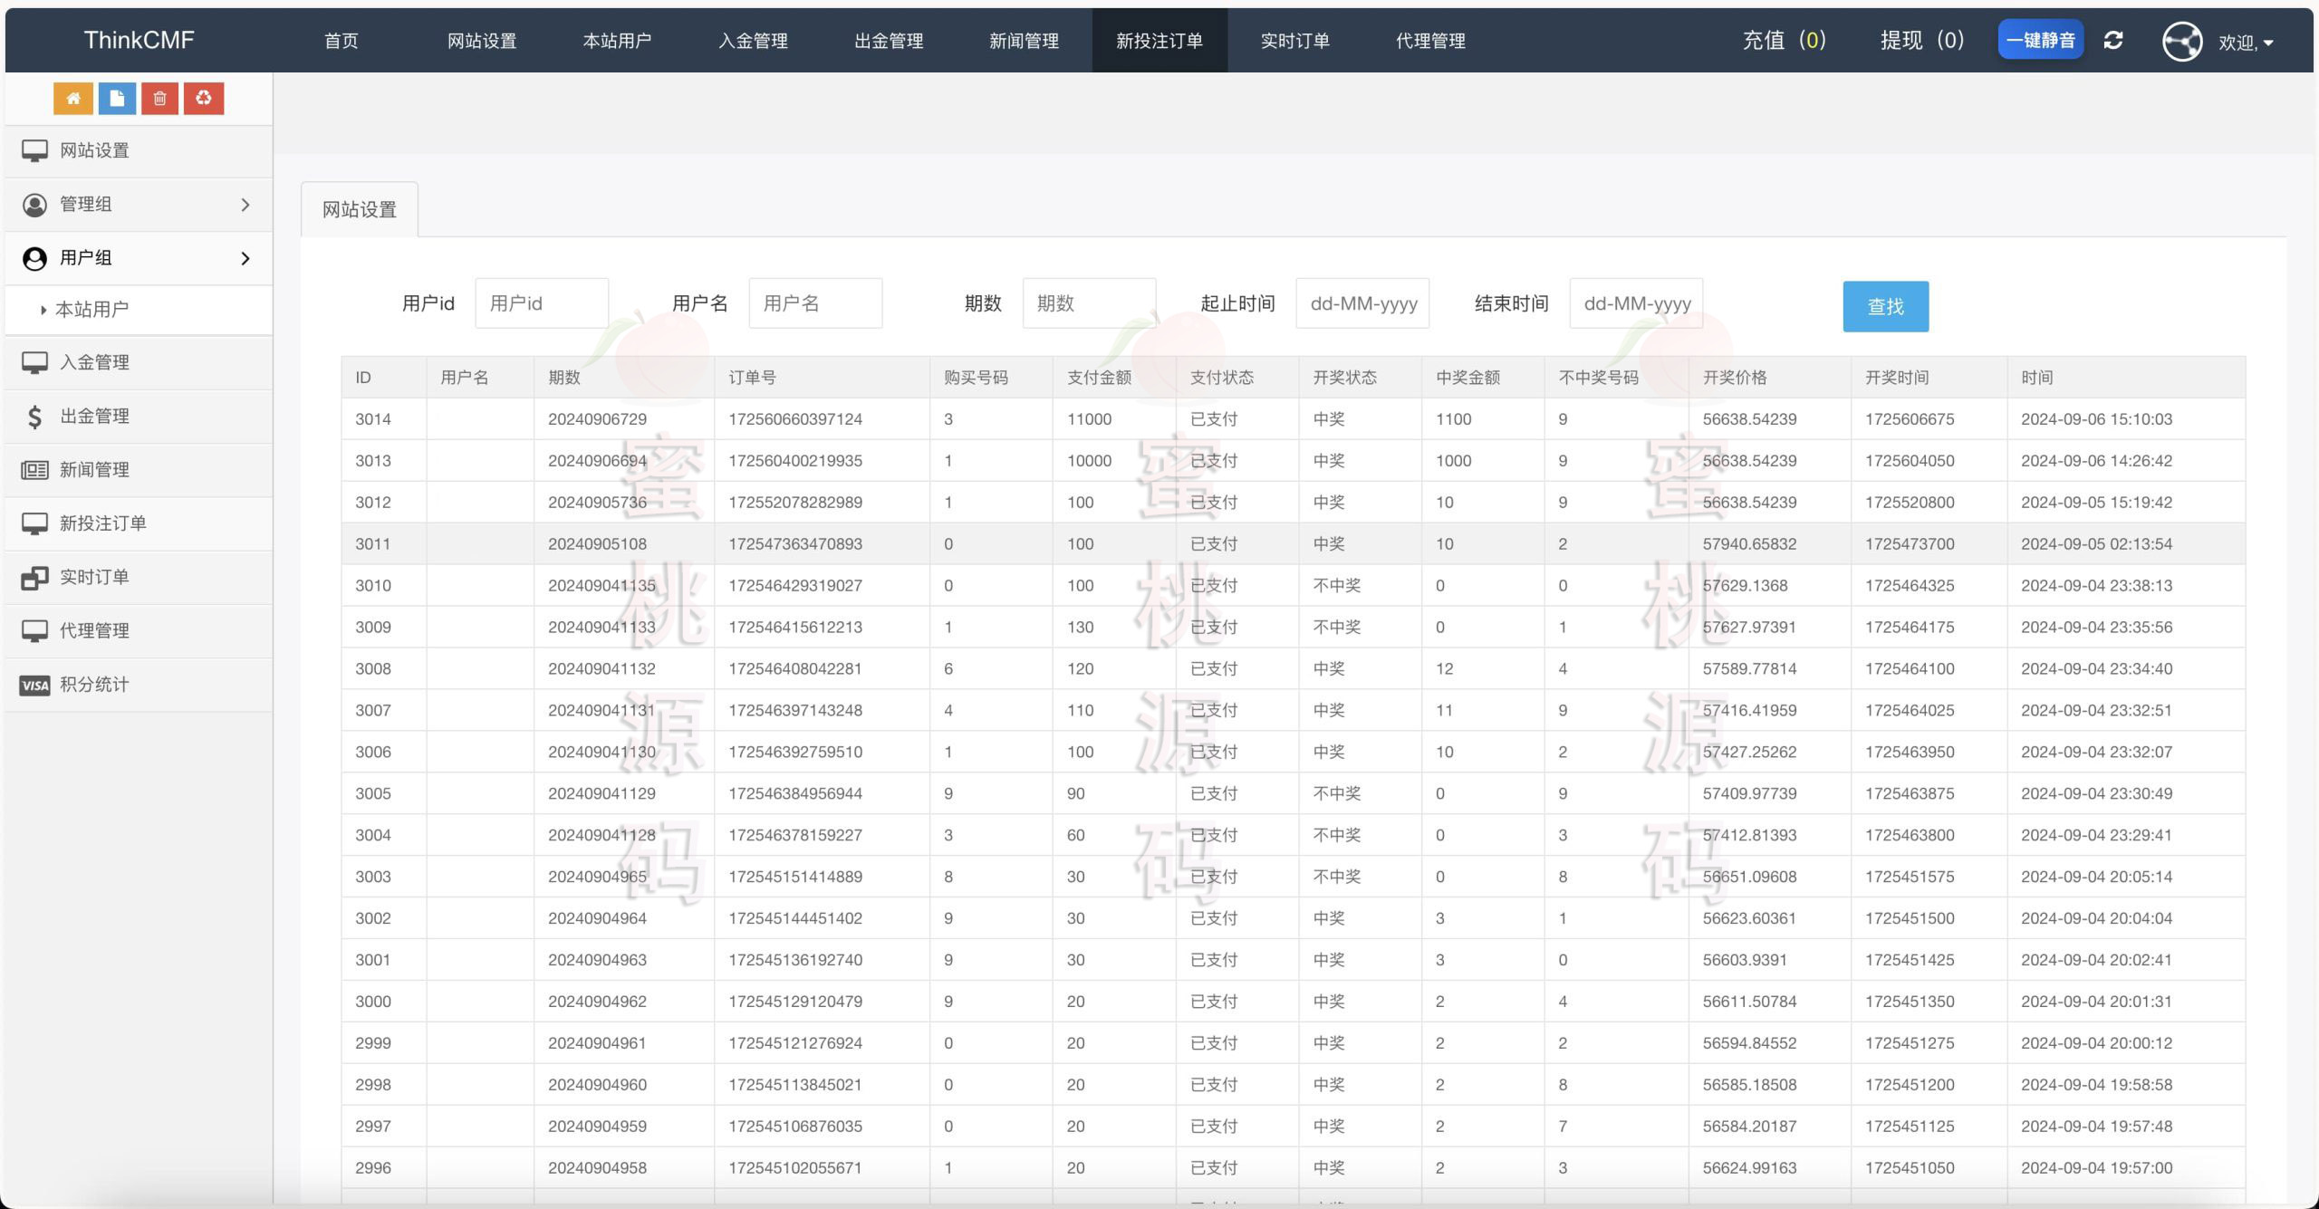
Task: Click the red recycle icon button
Action: coord(204,99)
